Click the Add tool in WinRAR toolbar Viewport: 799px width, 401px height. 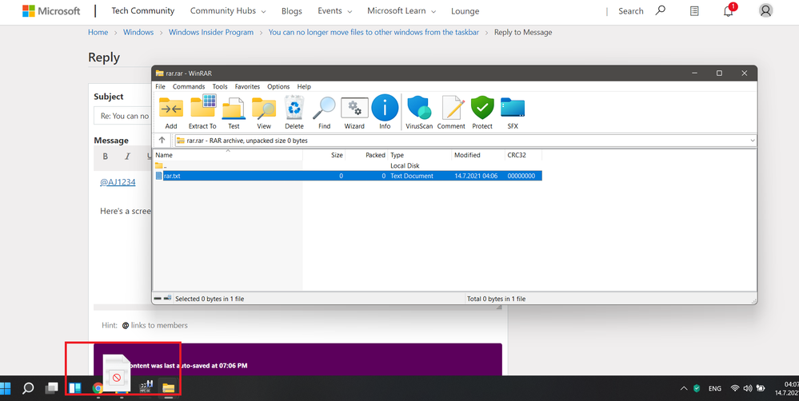coord(171,113)
